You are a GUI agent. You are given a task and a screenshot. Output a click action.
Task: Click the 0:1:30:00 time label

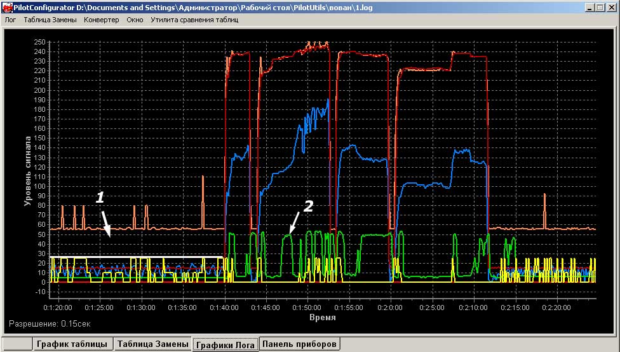pyautogui.click(x=142, y=308)
